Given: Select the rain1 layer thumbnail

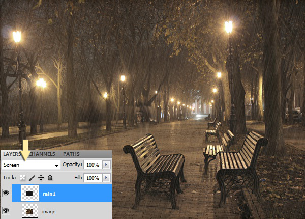Looking at the screenshot, I should coord(30,193).
